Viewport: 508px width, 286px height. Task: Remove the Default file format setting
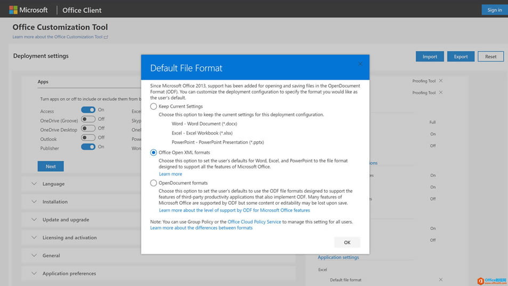[441, 280]
